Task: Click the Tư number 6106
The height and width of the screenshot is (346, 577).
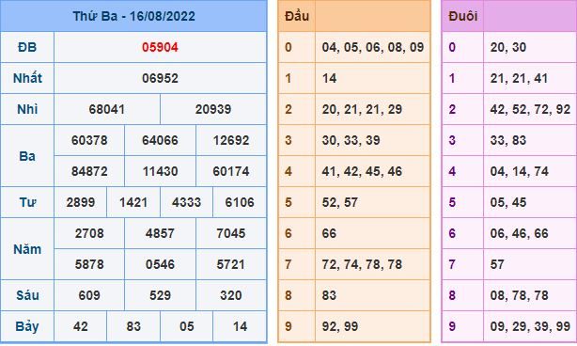Action: (x=240, y=202)
